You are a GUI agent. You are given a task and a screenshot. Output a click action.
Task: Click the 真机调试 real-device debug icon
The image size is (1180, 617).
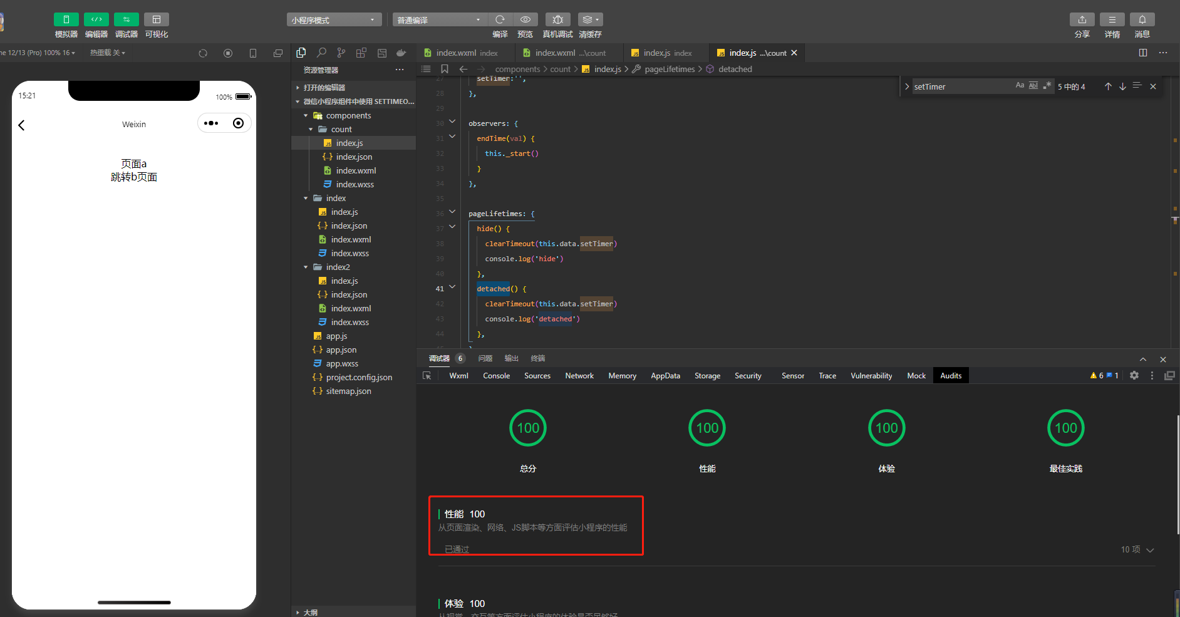tap(557, 19)
